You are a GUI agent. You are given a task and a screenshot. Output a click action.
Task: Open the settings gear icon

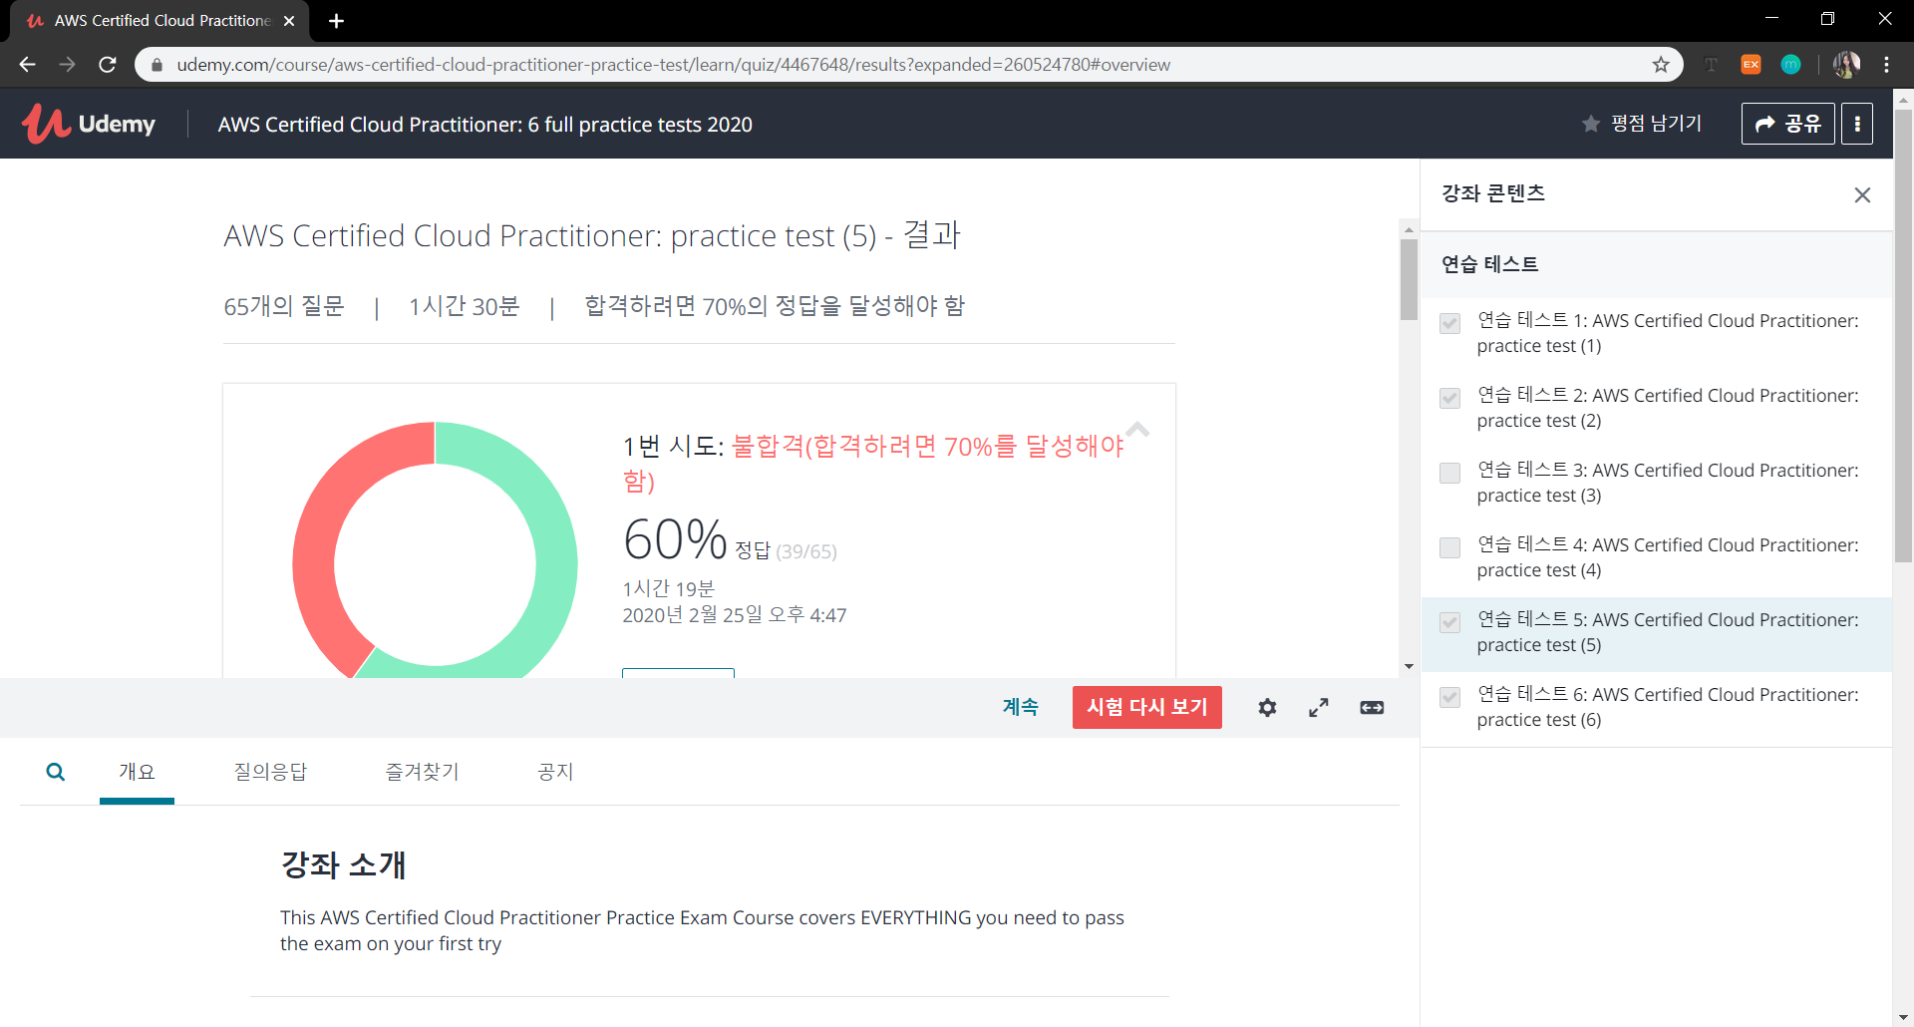pos(1267,707)
